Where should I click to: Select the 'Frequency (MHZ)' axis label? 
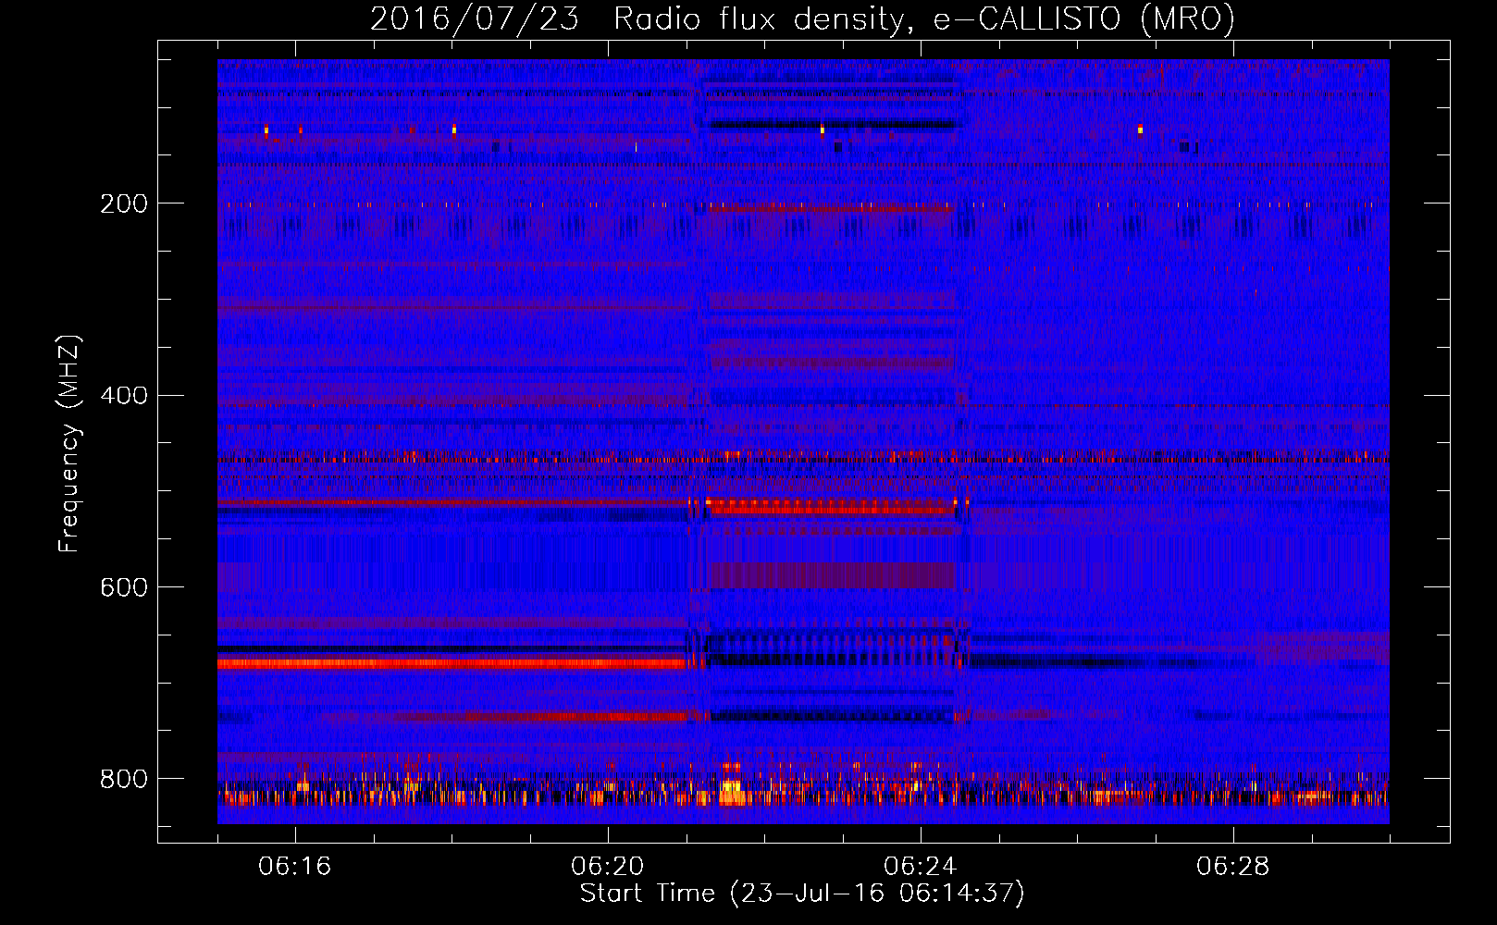click(69, 443)
